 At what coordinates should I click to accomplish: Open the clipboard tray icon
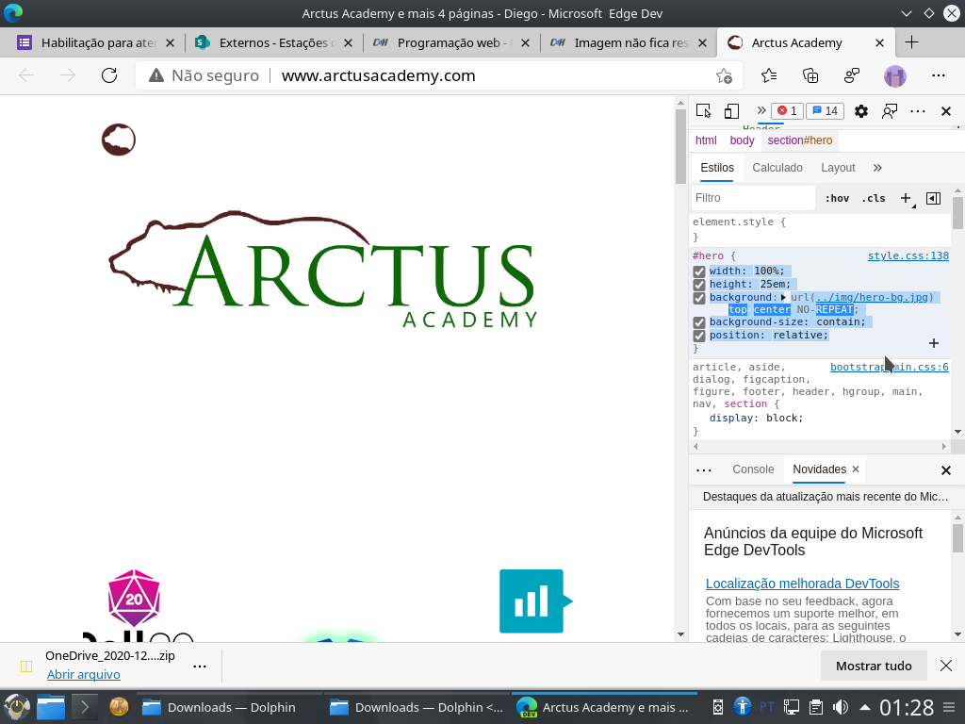(816, 707)
